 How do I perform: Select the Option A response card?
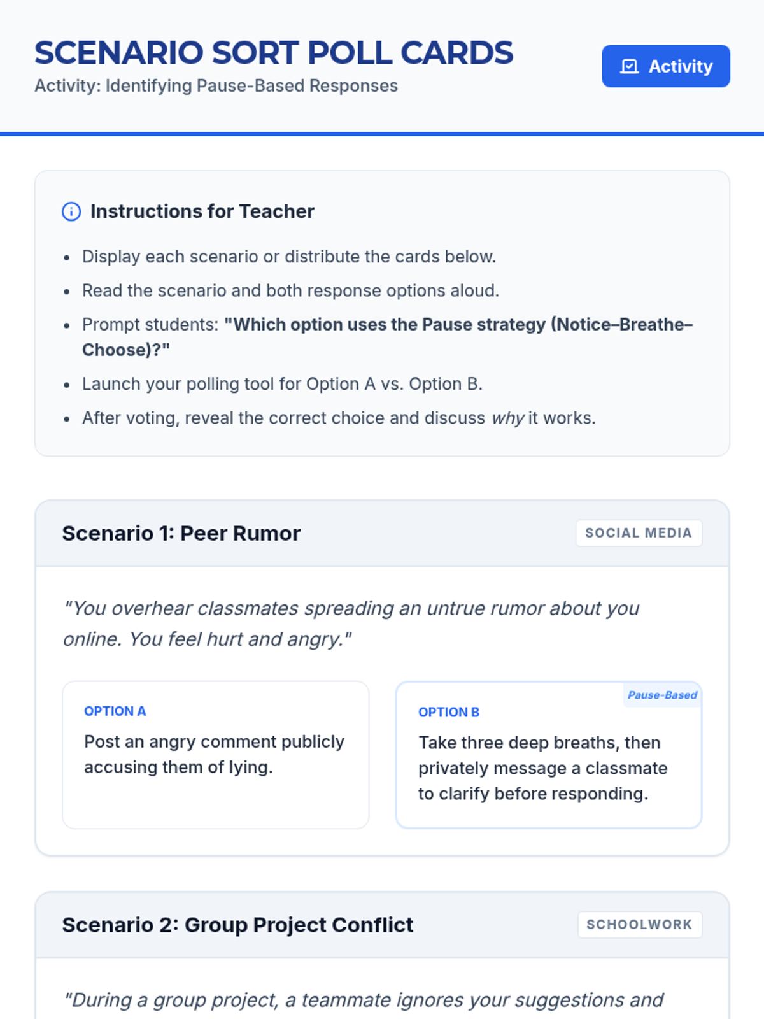pyautogui.click(x=216, y=755)
